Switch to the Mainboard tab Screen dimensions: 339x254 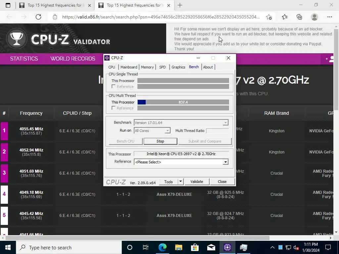[x=129, y=67]
